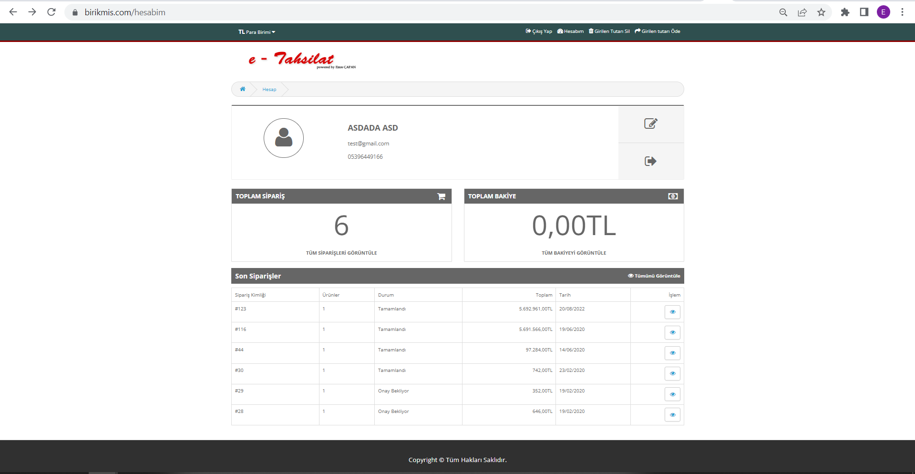Click the email test@gmail.com
The width and height of the screenshot is (915, 474).
click(x=368, y=144)
